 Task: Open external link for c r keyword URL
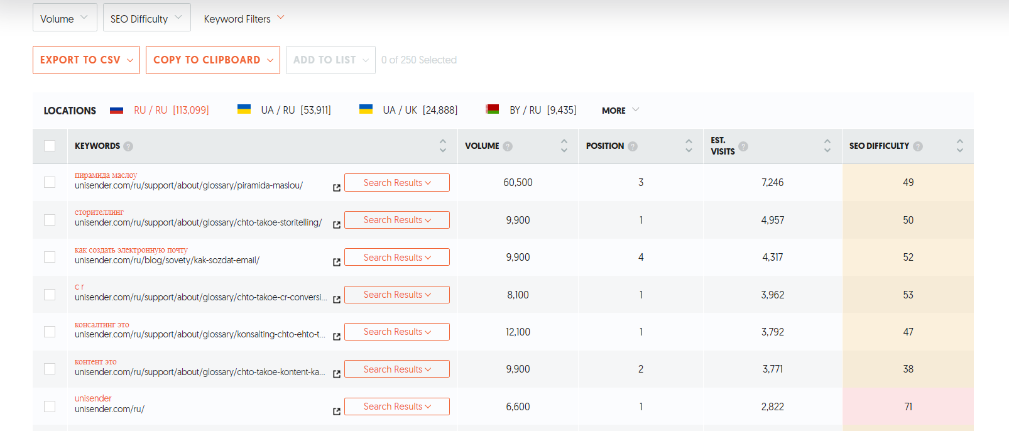(x=337, y=299)
